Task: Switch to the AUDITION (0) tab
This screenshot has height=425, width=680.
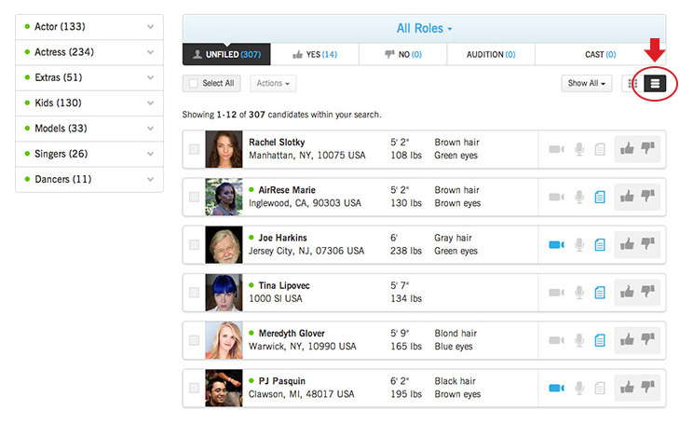Action: (x=491, y=54)
